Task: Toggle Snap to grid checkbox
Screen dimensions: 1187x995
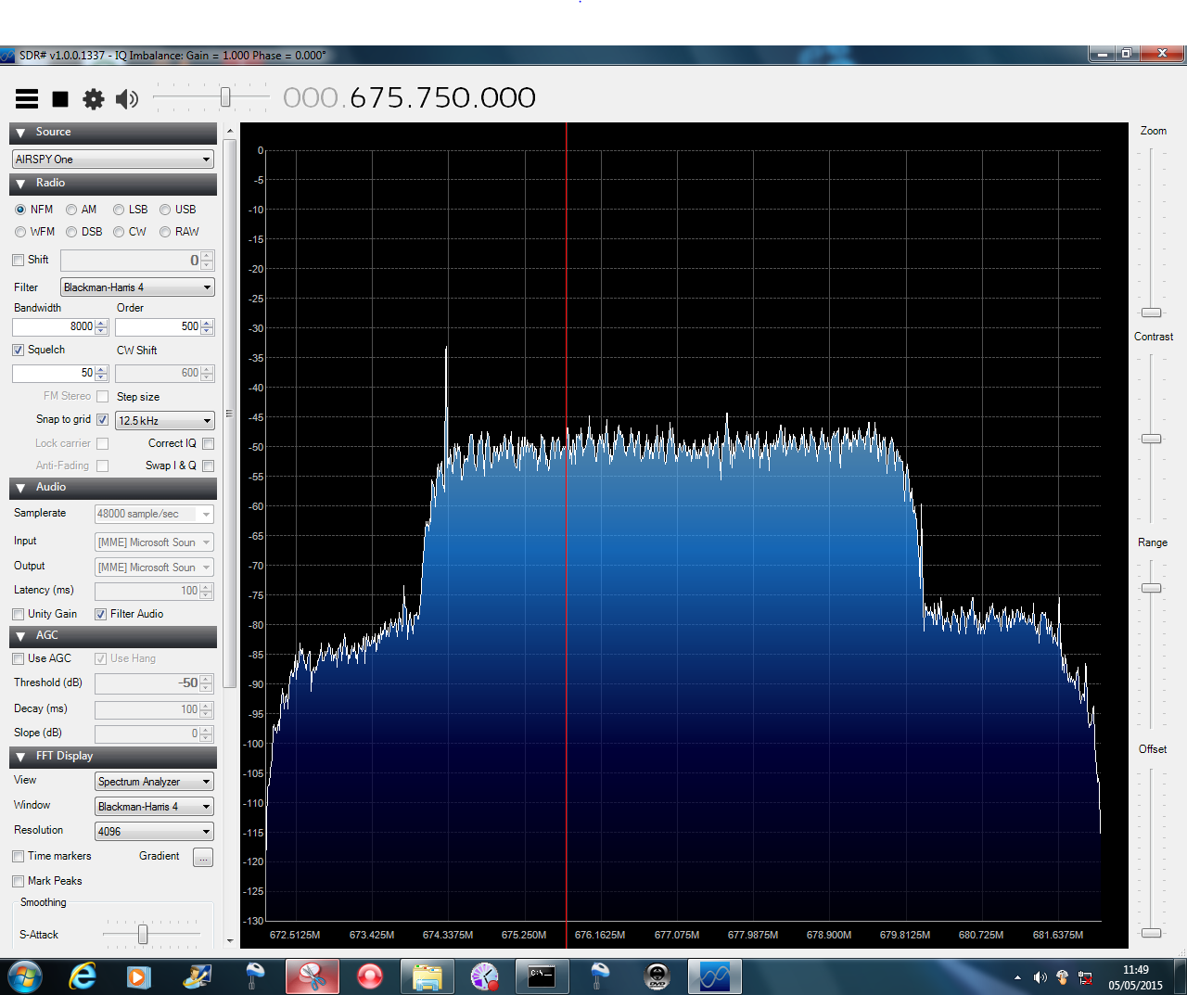Action: (103, 420)
